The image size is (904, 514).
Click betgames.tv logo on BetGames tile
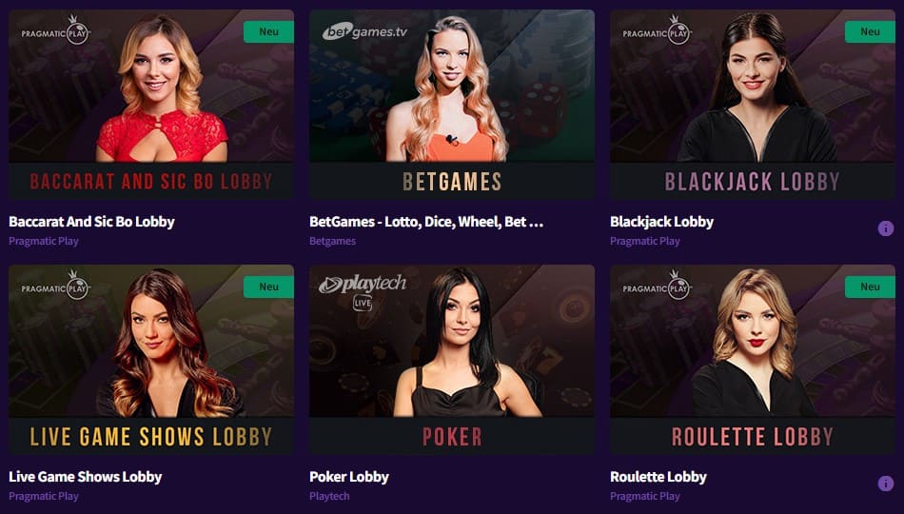[364, 31]
